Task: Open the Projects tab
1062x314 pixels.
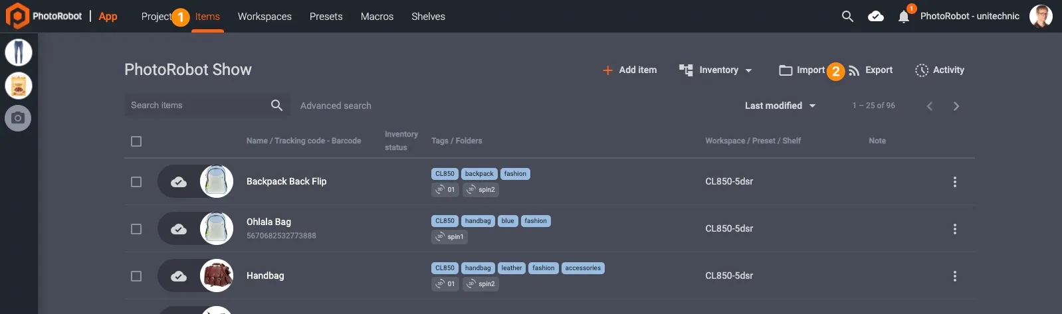Action: point(157,17)
